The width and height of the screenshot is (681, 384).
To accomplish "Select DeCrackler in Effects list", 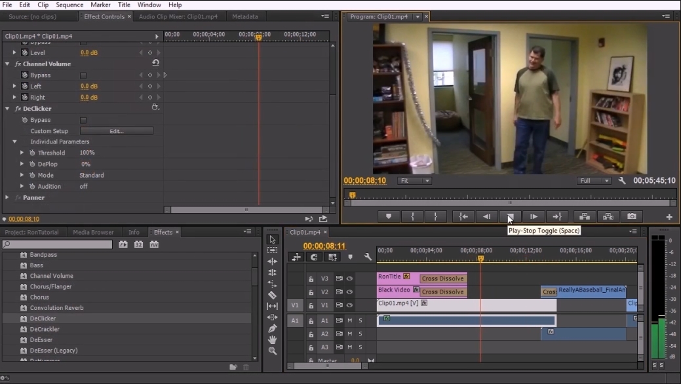I will (x=45, y=329).
